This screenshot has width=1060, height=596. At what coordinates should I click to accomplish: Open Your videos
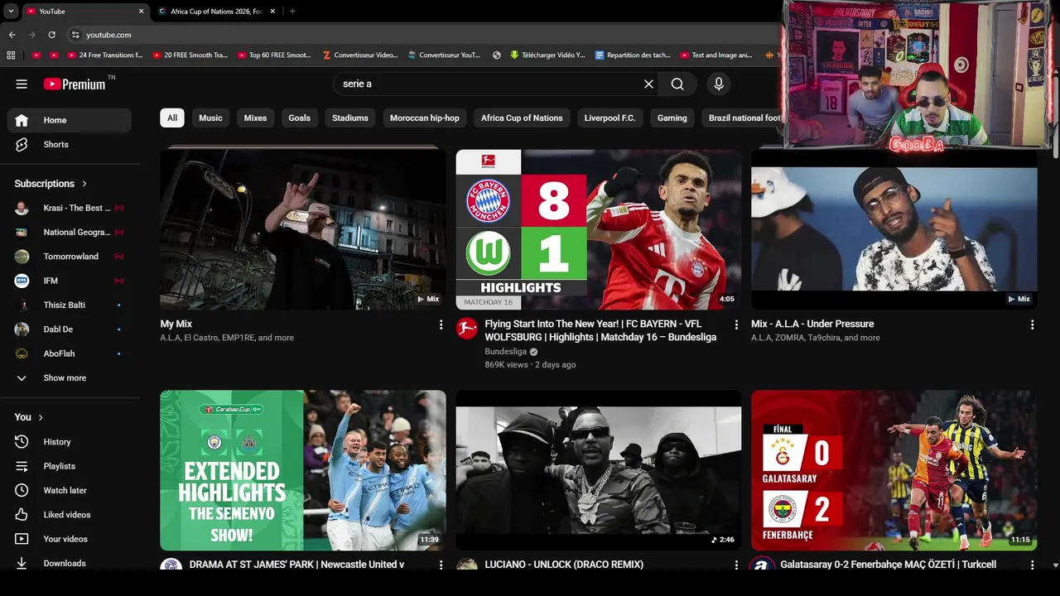69,539
